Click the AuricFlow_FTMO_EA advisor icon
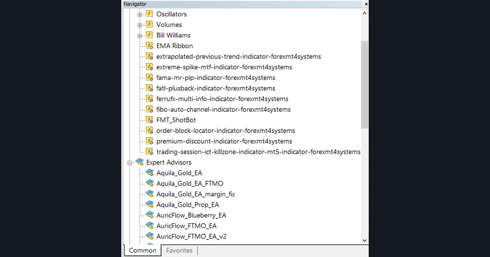 (x=150, y=226)
